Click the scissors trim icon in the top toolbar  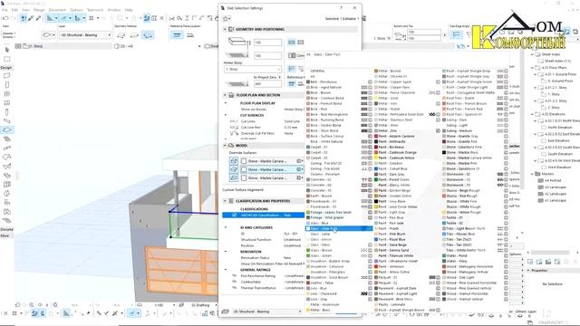tap(171, 18)
